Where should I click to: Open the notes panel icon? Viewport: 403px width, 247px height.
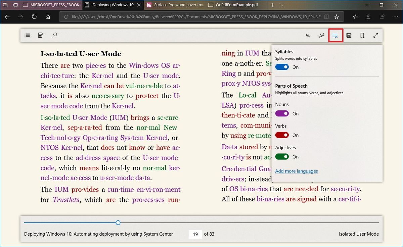click(x=41, y=35)
